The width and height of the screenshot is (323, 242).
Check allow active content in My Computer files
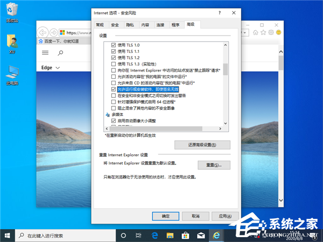click(114, 77)
